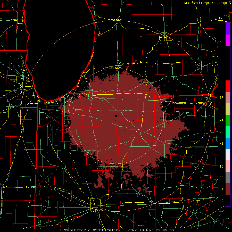Click the BI legend label text
Viewport: 232px width, 232px height.
(221, 189)
